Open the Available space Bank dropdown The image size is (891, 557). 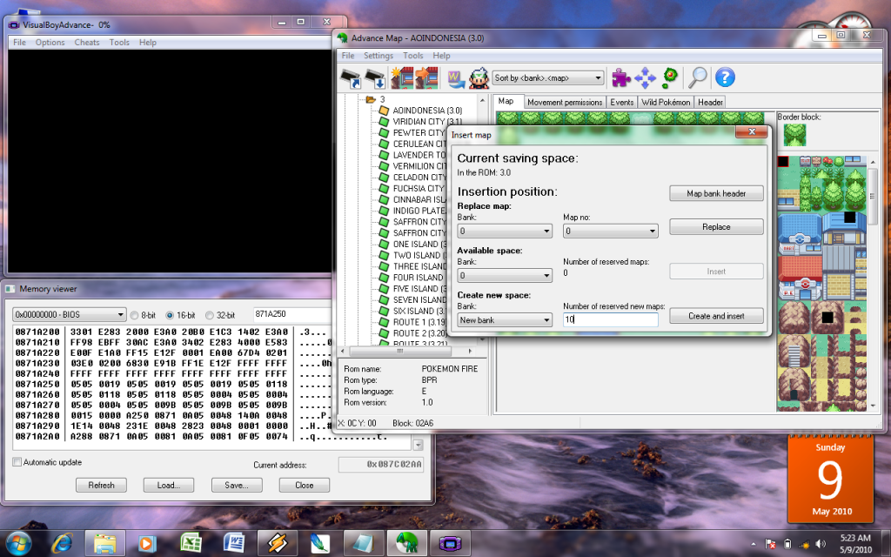point(505,276)
